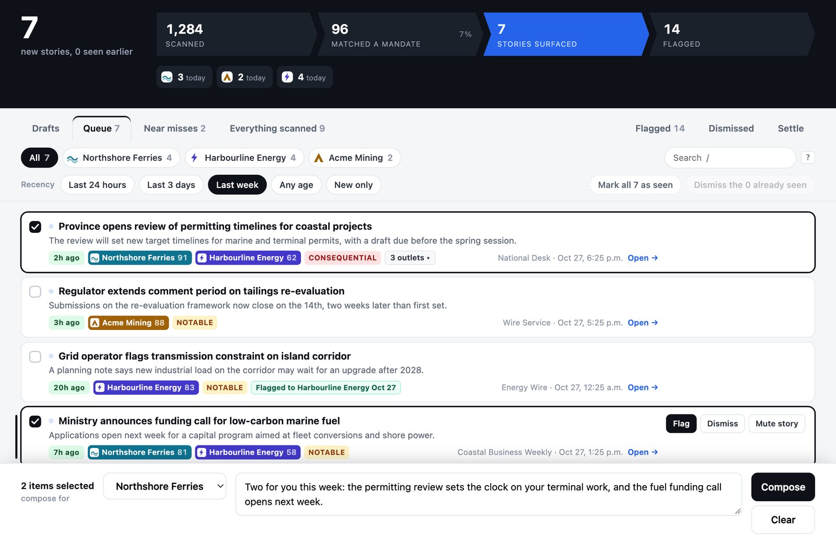Click Harbourline Energy 83 tag on grid story
Viewport: 836px width, 543px height.
click(146, 387)
